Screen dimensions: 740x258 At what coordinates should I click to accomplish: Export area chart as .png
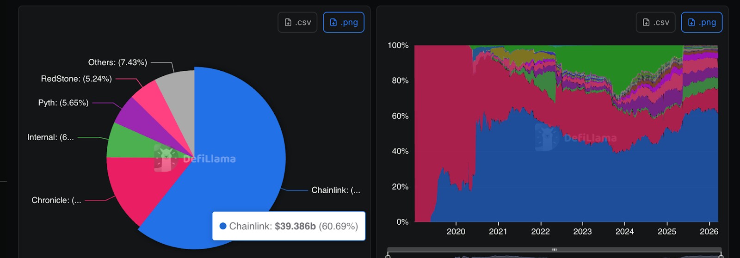(x=702, y=22)
